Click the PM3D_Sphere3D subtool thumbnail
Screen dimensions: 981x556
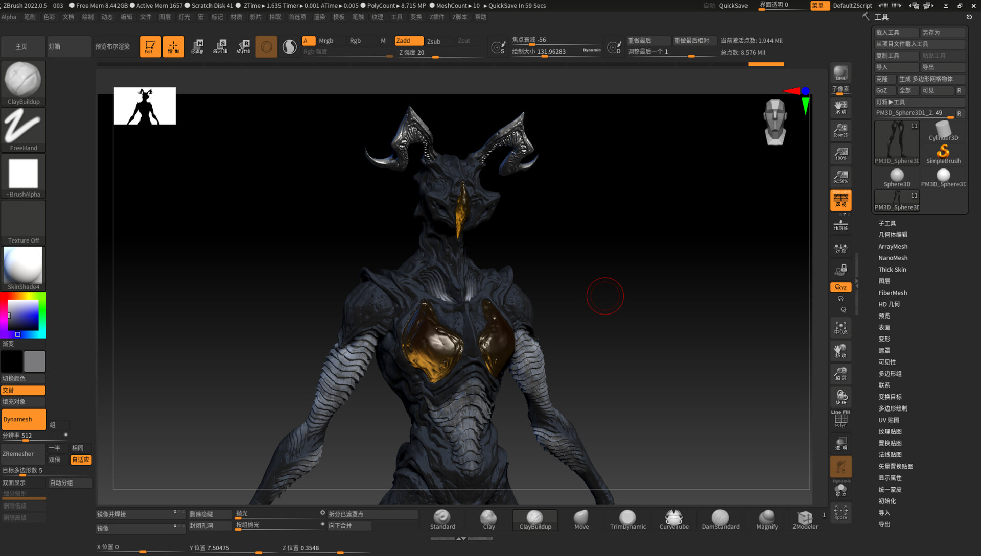[896, 142]
